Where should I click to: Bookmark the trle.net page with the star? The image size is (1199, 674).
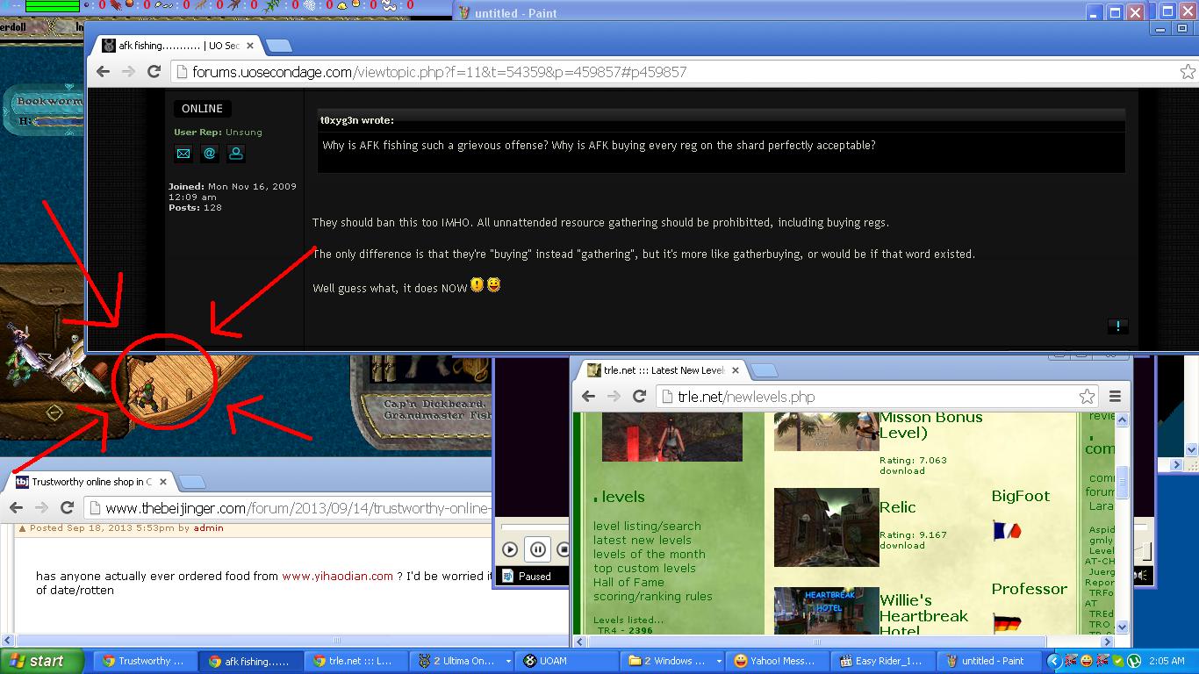(1087, 397)
